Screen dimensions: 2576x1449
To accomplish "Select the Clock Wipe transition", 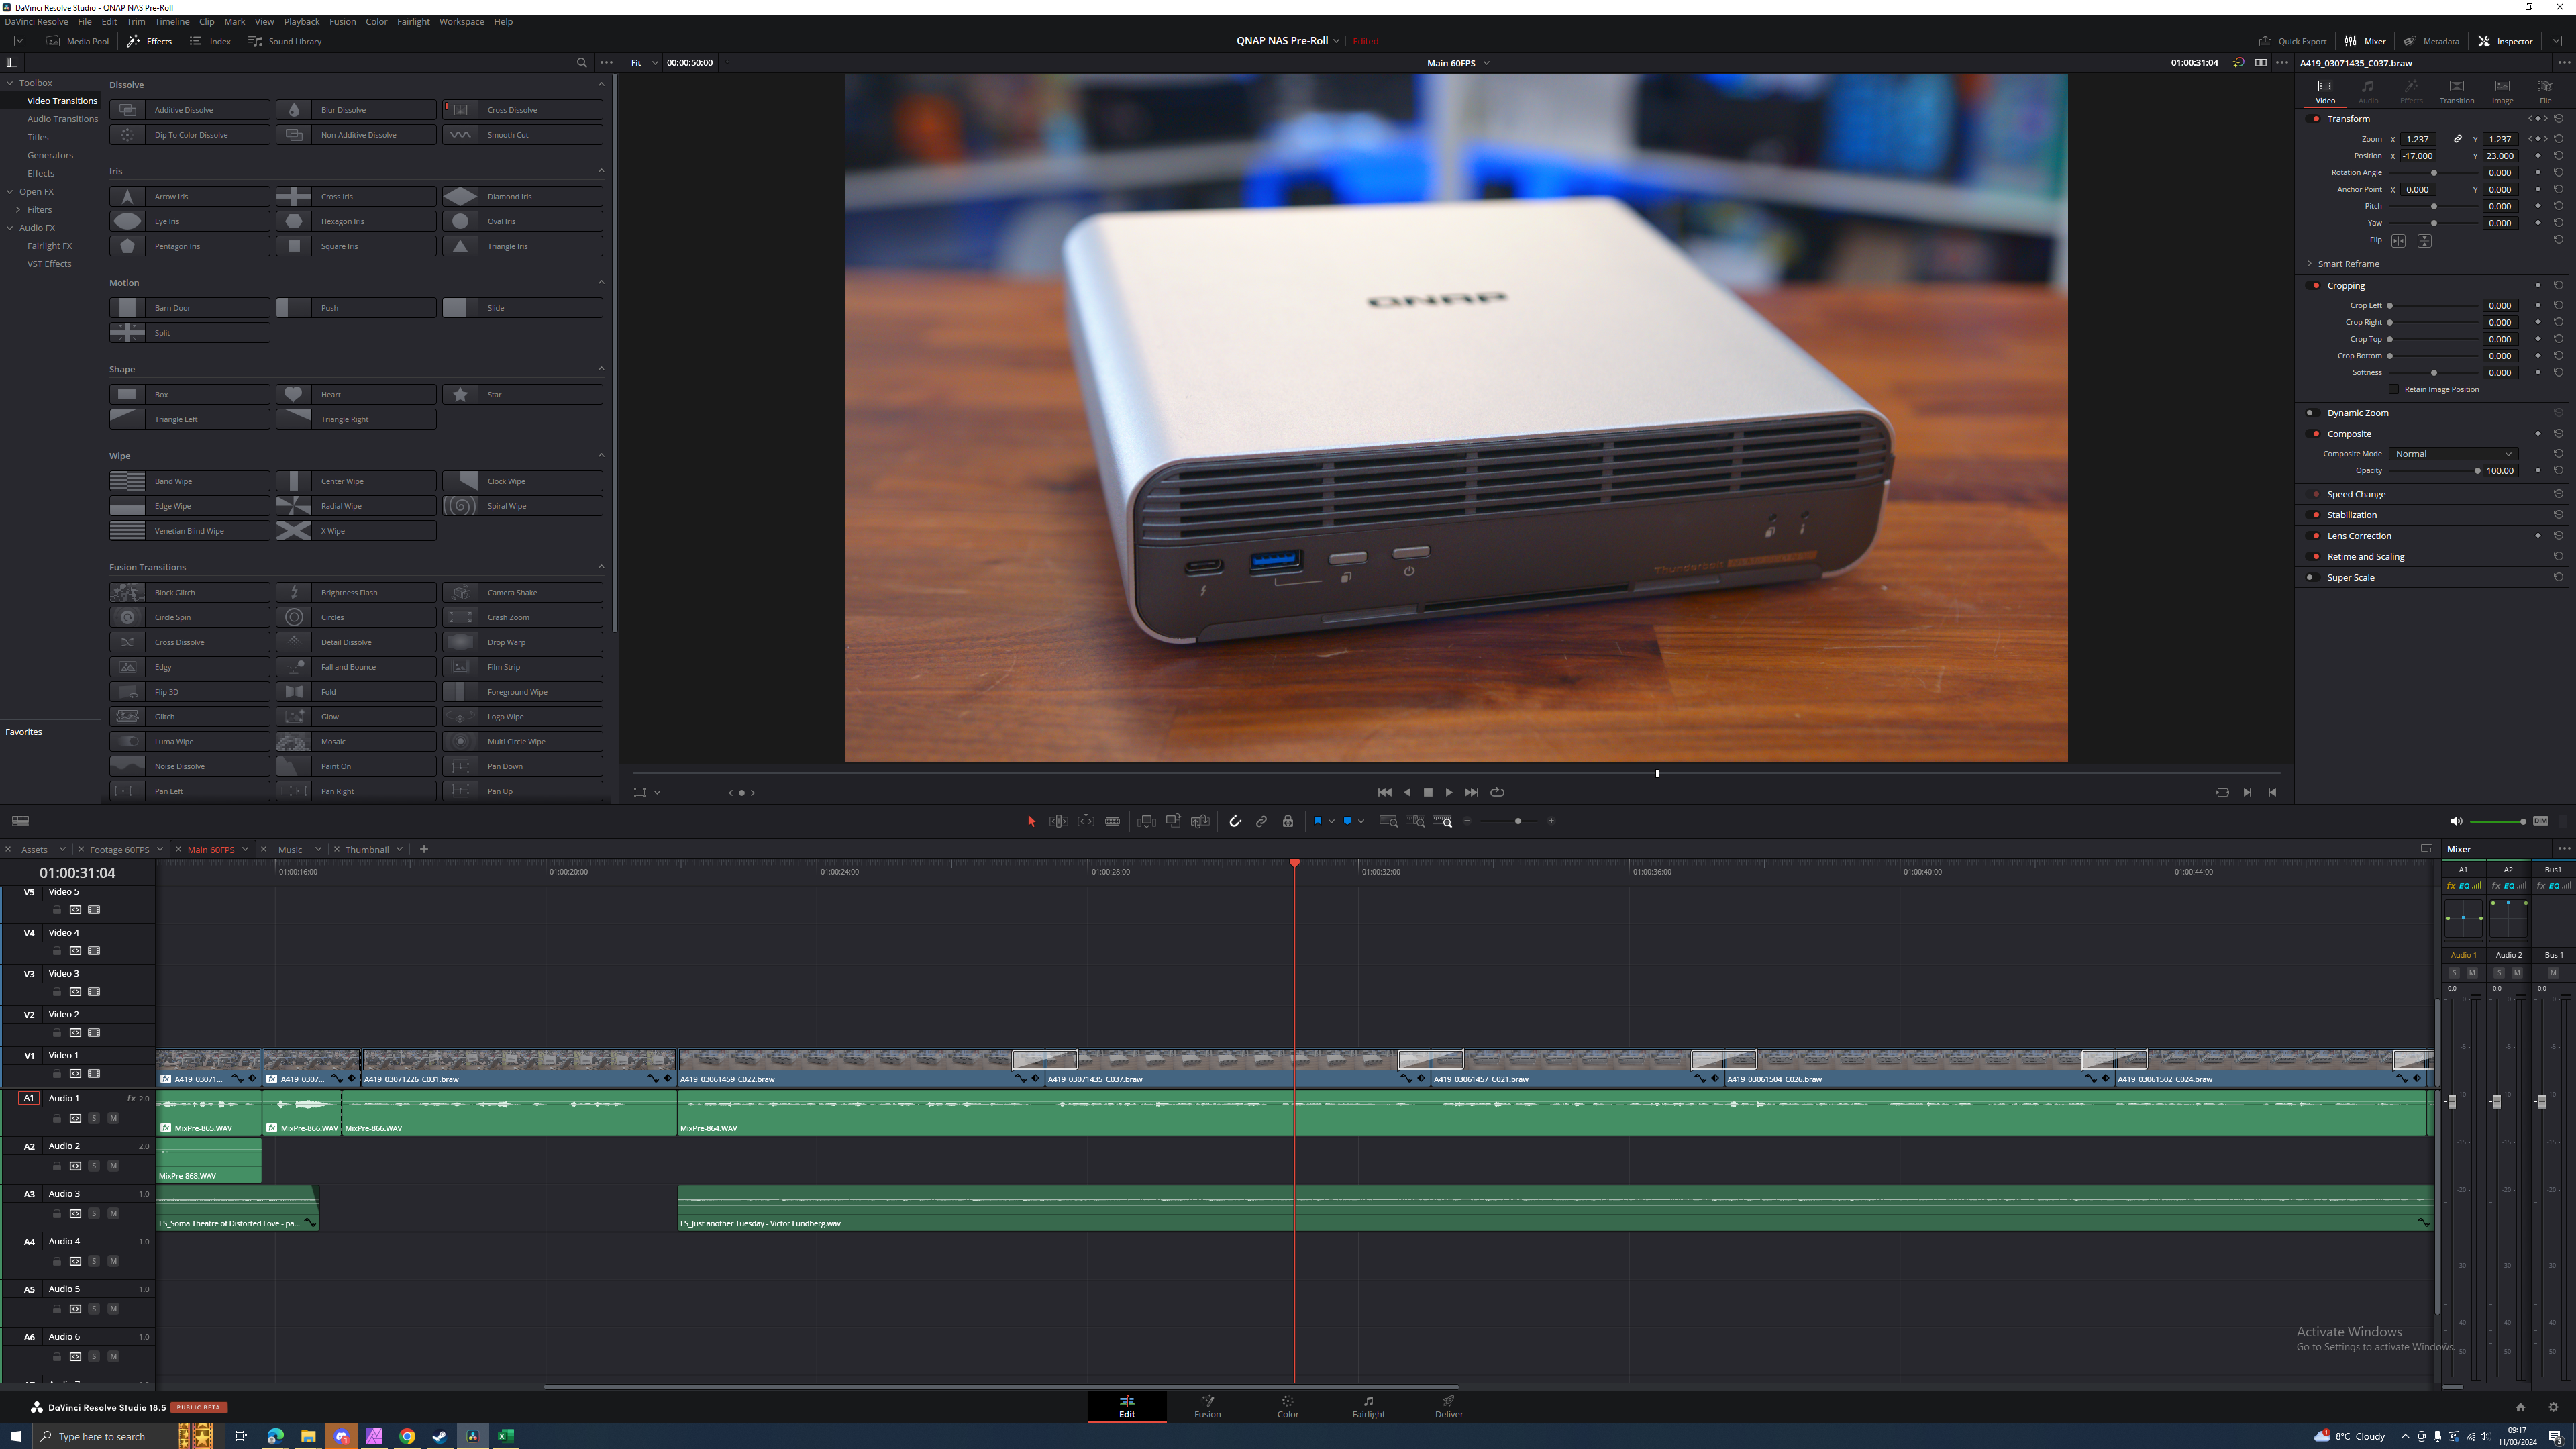I will (522, 481).
